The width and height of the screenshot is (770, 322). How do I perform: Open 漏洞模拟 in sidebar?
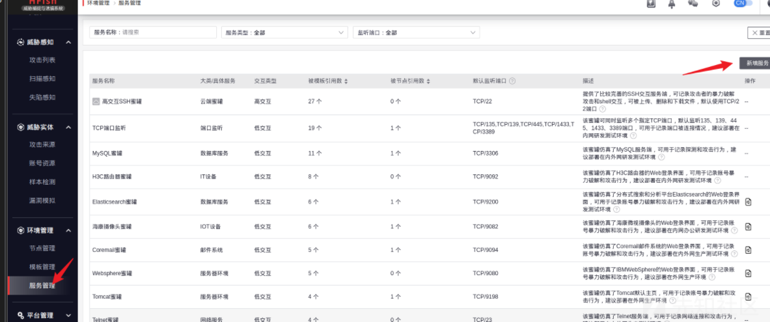click(42, 201)
